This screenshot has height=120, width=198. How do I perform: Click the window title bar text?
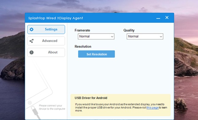pos(56,18)
